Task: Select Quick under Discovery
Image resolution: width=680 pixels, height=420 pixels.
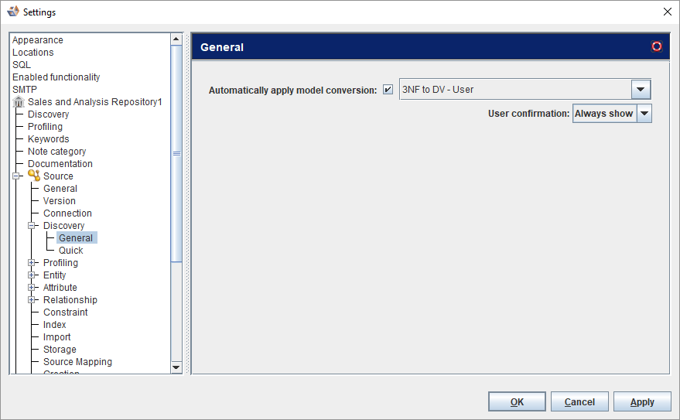Action: (x=70, y=251)
